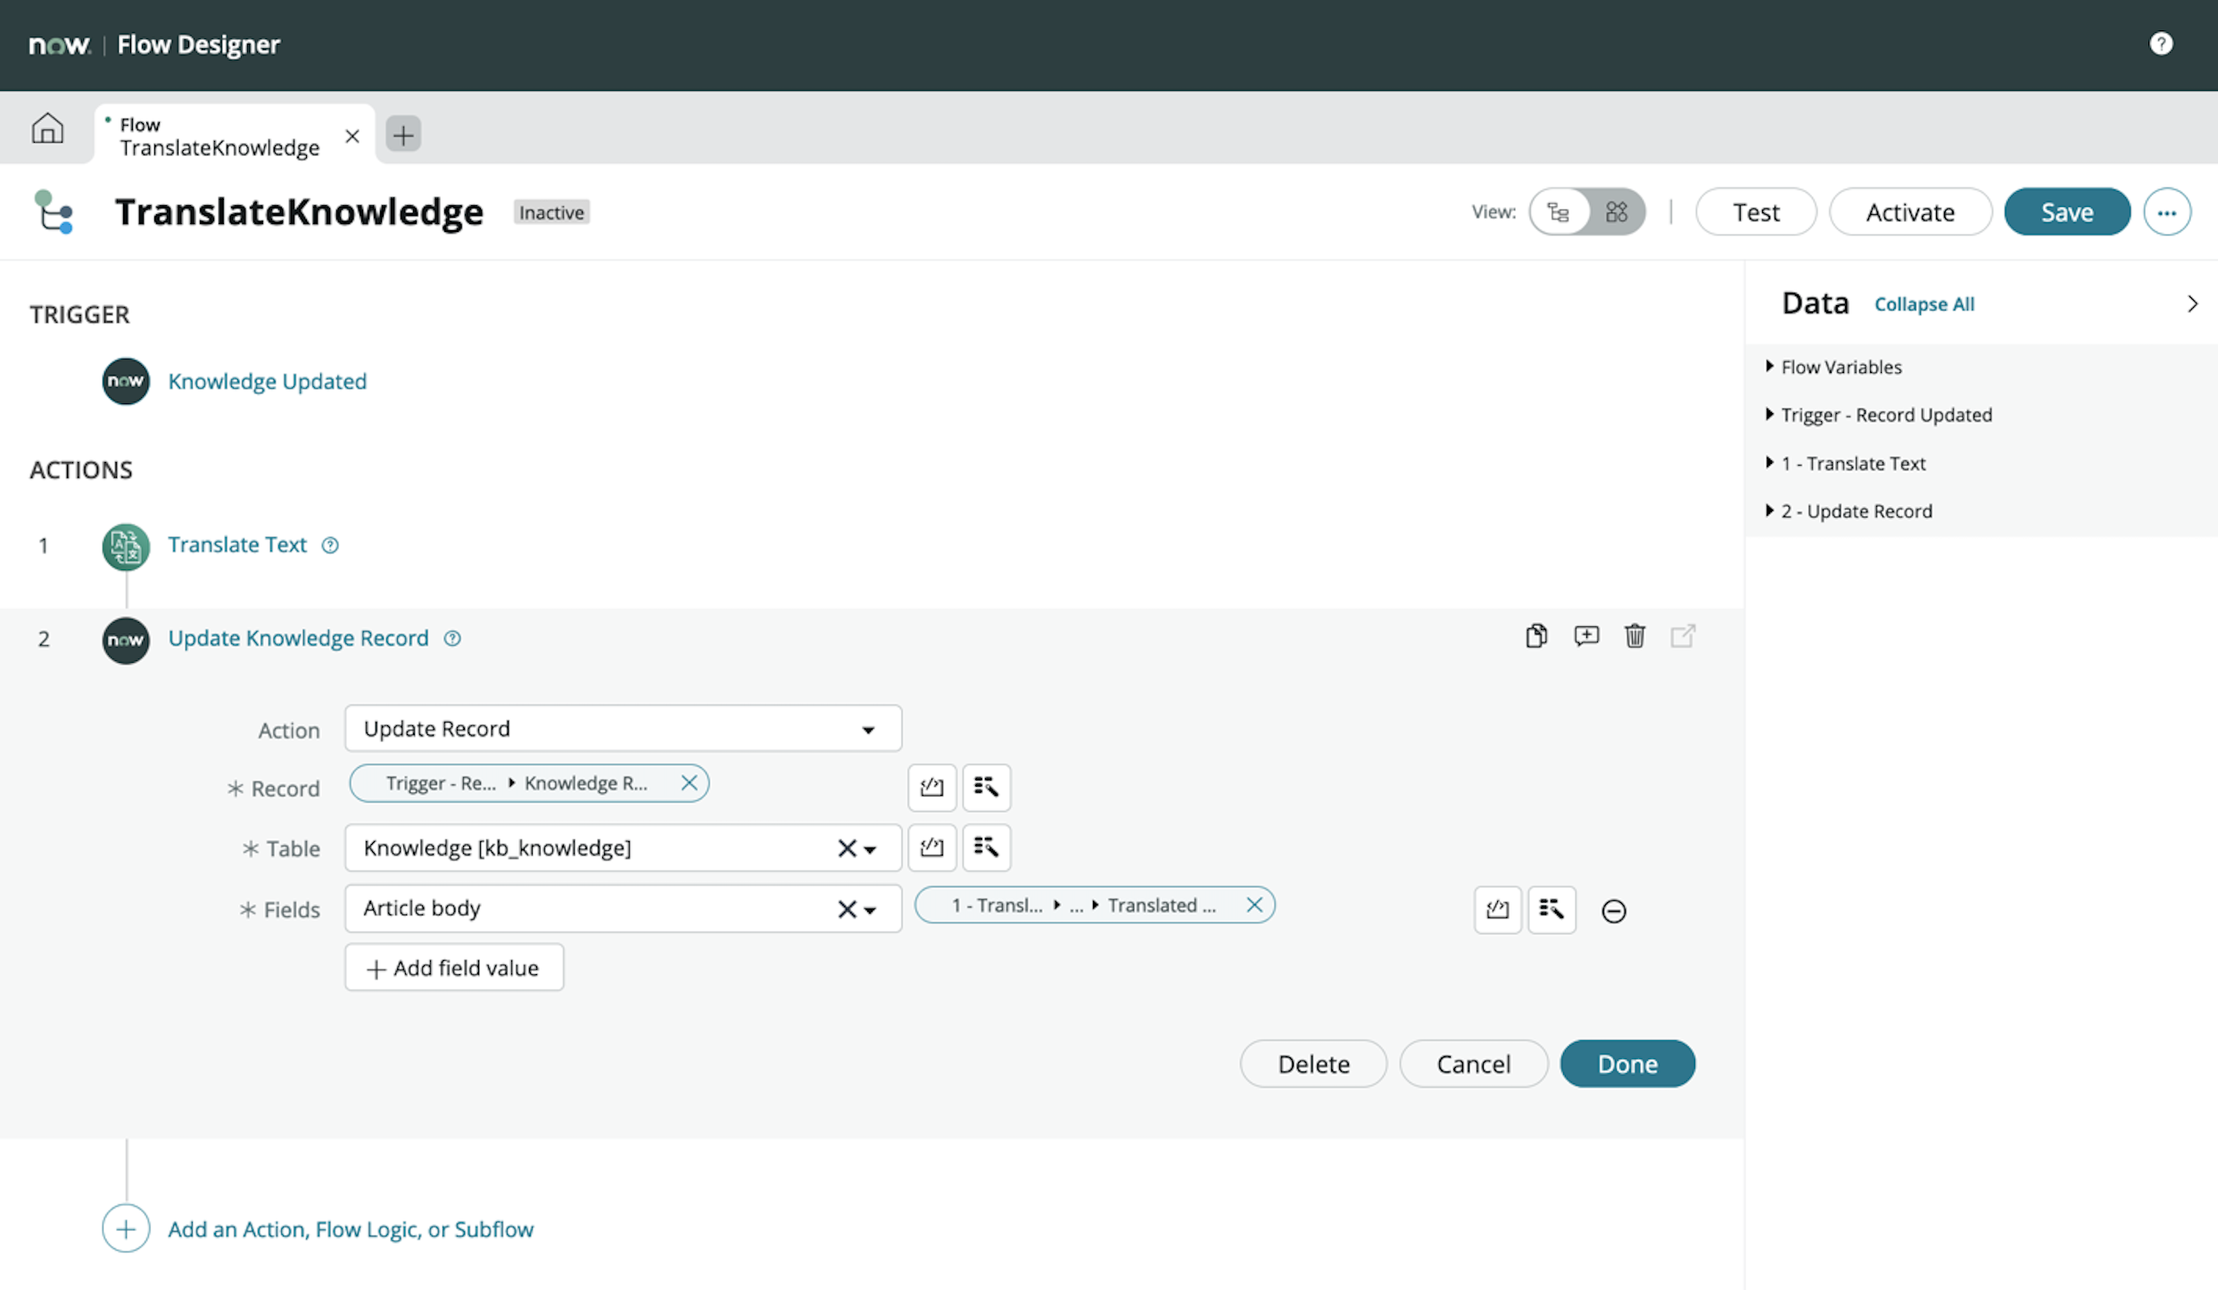Viewport: 2218px width, 1290px height.
Task: Copy the Update Knowledge Record action
Action: click(1535, 636)
